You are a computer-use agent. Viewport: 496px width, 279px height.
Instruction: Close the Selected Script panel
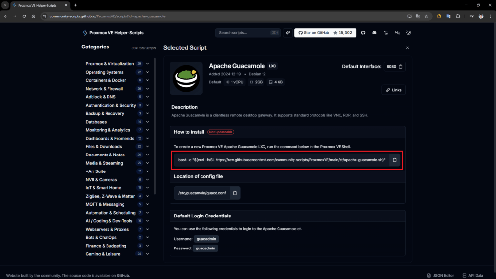tap(407, 48)
